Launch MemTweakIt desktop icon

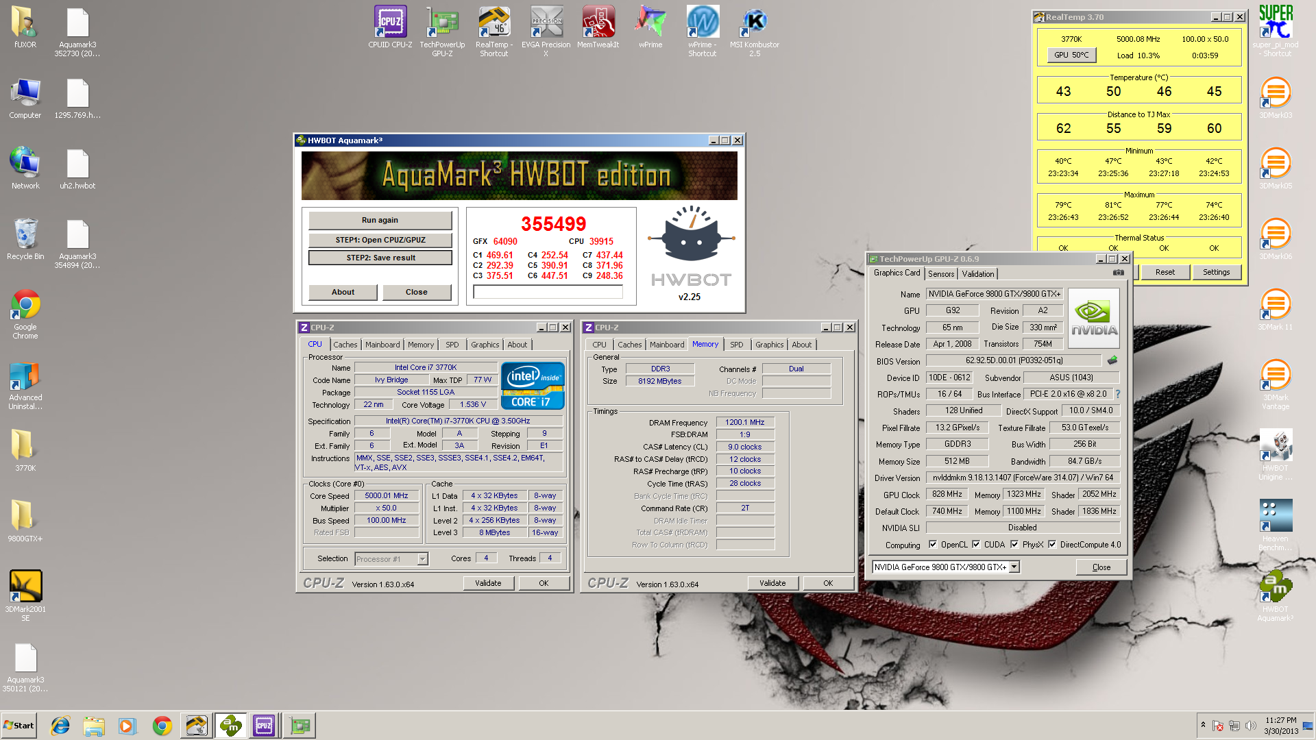pos(598,27)
